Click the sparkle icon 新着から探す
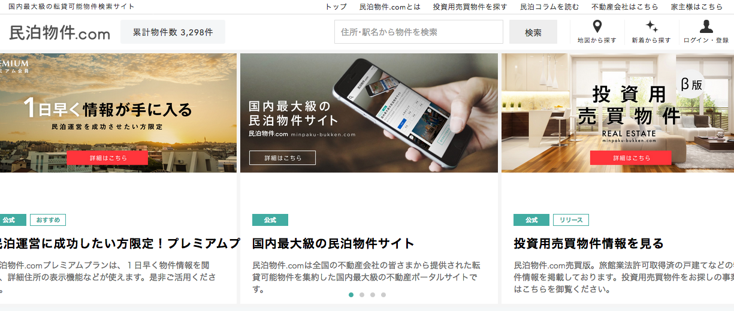Image resolution: width=734 pixels, height=311 pixels. point(651,27)
